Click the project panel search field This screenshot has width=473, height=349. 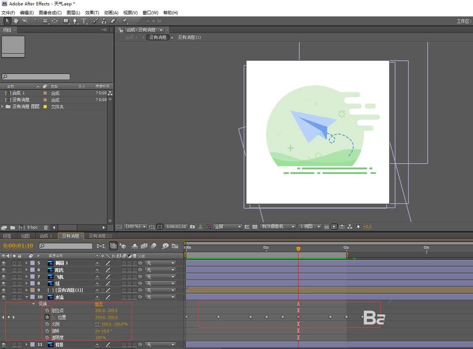click(x=36, y=77)
